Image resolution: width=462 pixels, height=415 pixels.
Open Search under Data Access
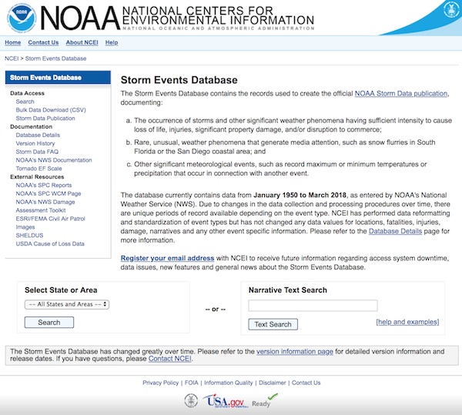tap(25, 102)
